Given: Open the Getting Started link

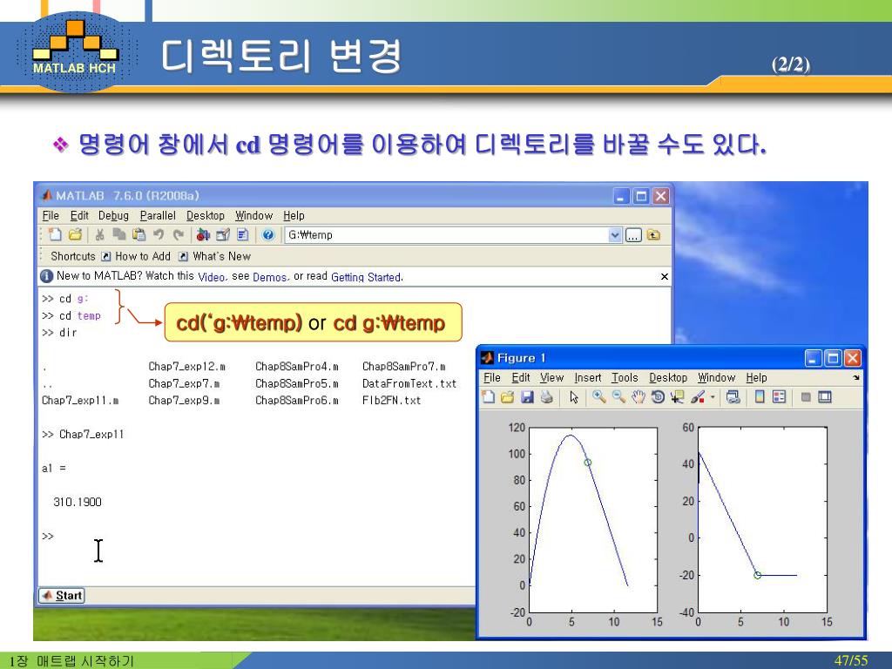Looking at the screenshot, I should coord(367,277).
